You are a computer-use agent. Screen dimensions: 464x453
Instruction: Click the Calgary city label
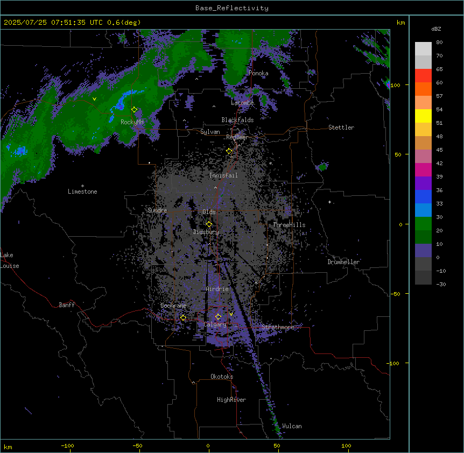click(215, 324)
